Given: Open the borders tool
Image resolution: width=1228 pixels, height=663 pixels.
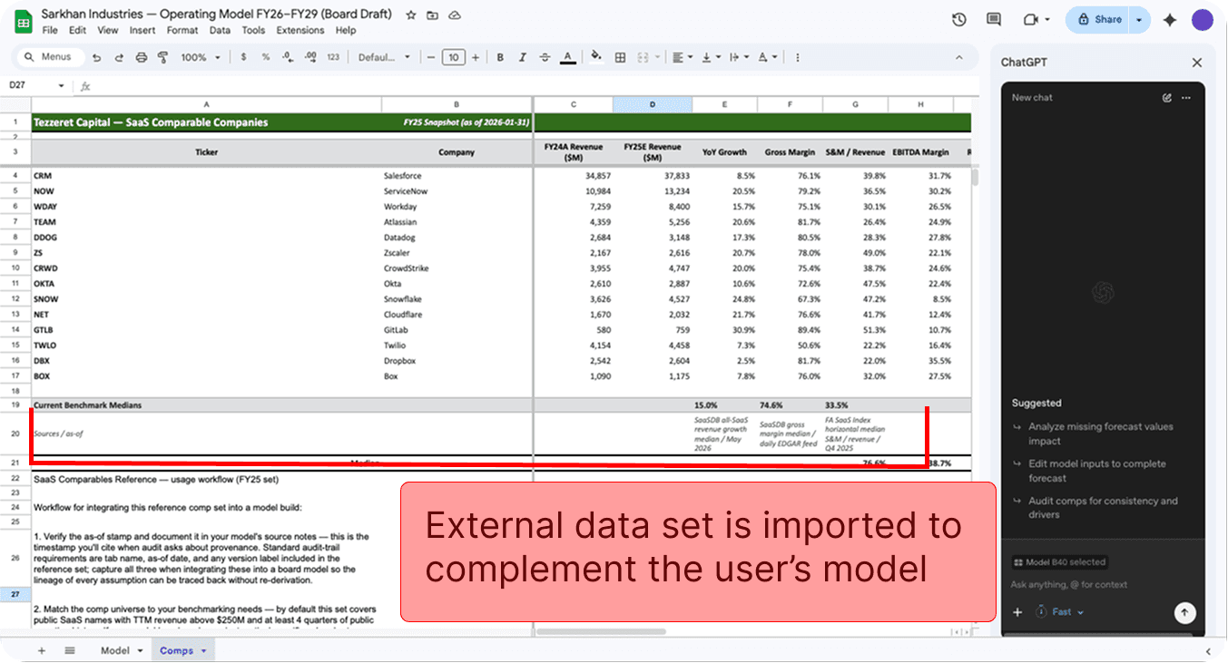Looking at the screenshot, I should [x=620, y=57].
